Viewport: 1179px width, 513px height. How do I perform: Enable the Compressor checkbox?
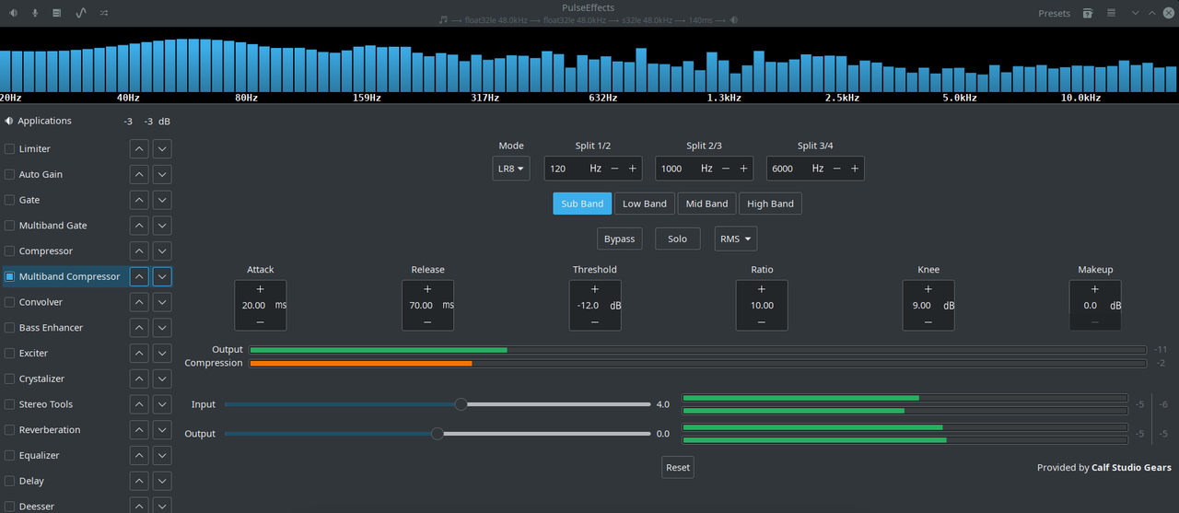(9, 251)
